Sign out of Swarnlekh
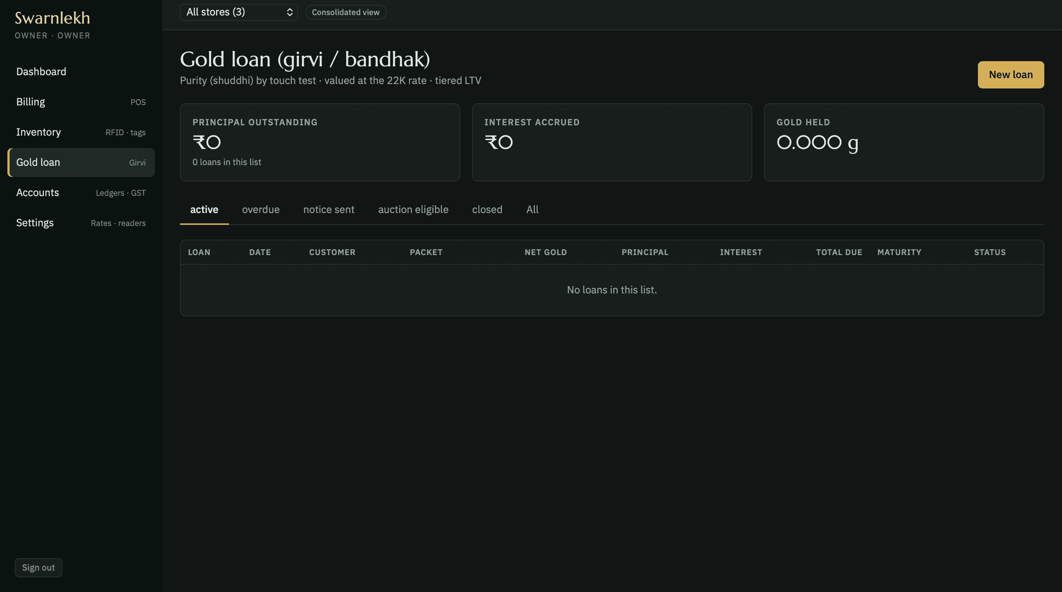1062x592 pixels. (x=38, y=567)
